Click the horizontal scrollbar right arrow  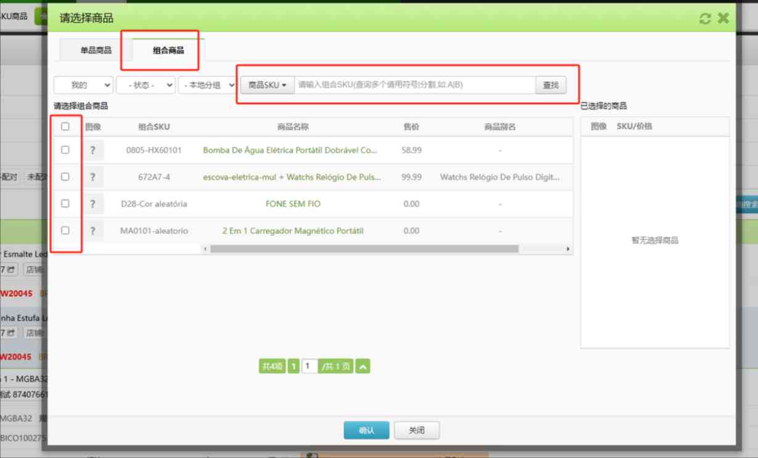pos(568,249)
